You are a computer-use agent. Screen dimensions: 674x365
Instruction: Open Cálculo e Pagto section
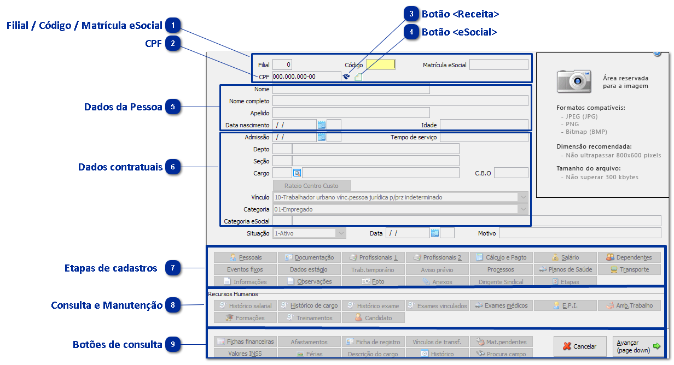501,257
